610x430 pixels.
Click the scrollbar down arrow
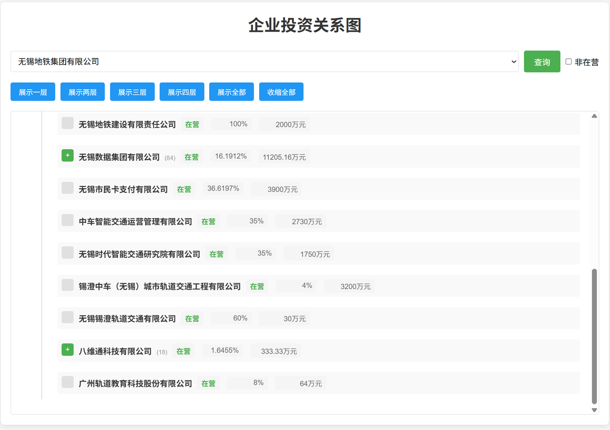594,410
